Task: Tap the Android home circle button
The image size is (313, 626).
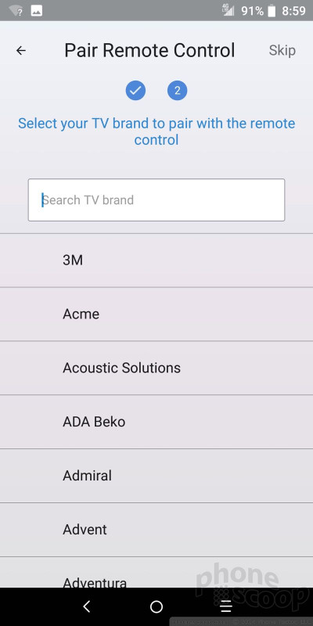Action: coord(156,607)
